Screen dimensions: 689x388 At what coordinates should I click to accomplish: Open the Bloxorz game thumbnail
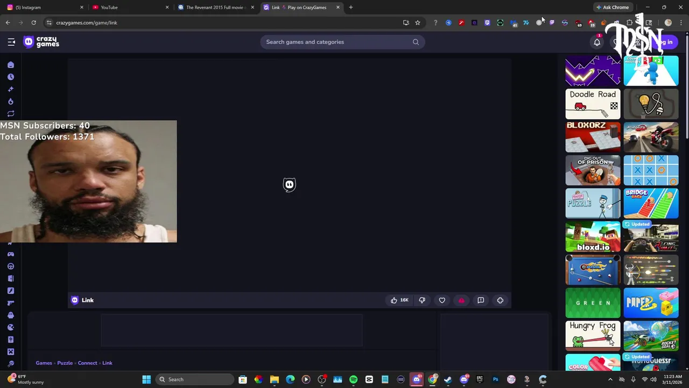tap(593, 137)
